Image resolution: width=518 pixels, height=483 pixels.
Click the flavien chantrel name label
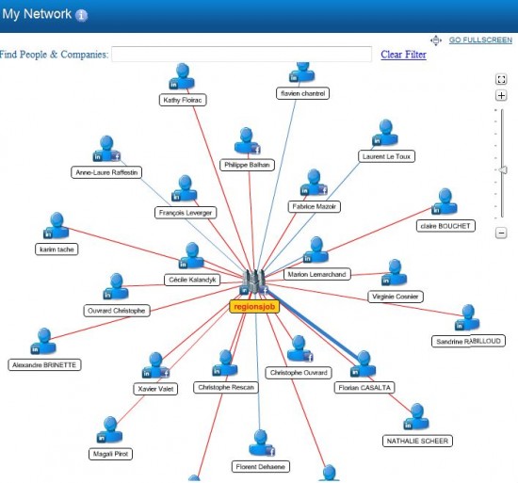coord(302,93)
